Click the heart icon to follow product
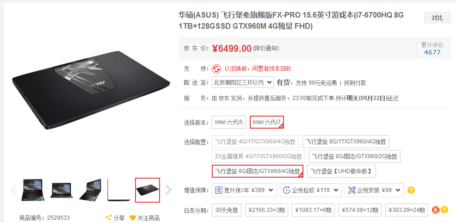 (x=133, y=218)
